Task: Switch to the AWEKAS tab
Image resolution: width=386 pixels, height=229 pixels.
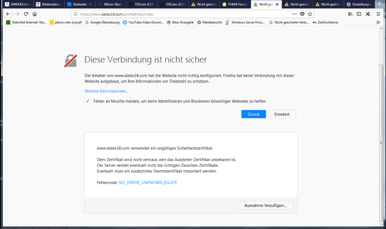Action: [x=18, y=4]
